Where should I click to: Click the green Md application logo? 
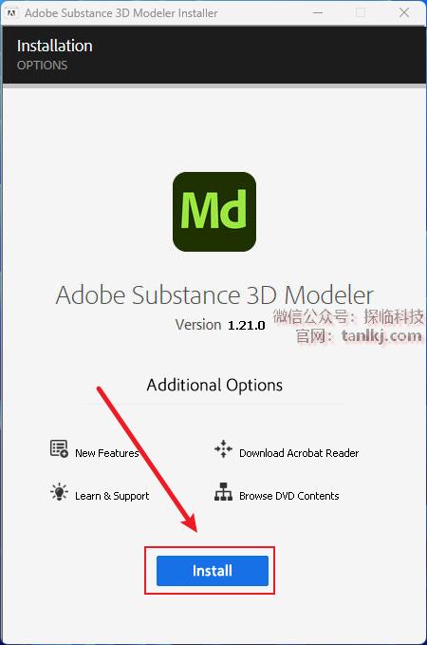coord(214,212)
